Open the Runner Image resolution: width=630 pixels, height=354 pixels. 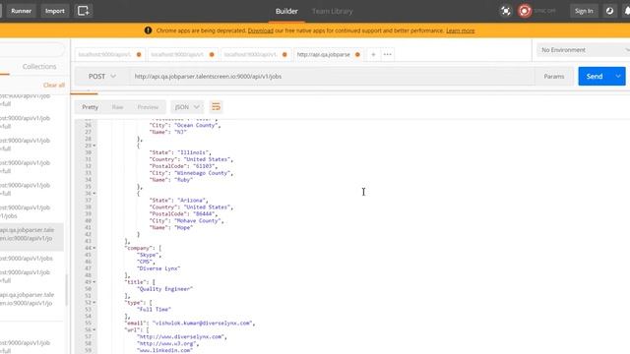click(x=21, y=11)
